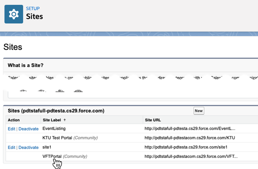
Task: Open the EventListing site label
Action: pos(55,129)
